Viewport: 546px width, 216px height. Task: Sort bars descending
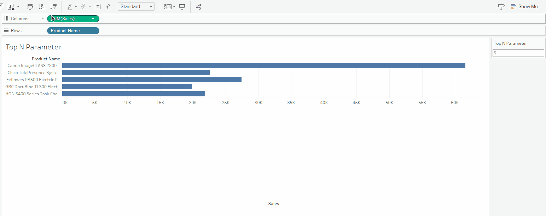pos(53,7)
